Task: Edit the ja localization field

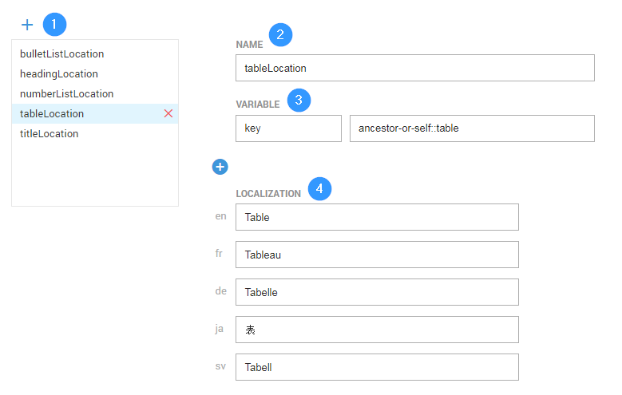Action: [377, 330]
